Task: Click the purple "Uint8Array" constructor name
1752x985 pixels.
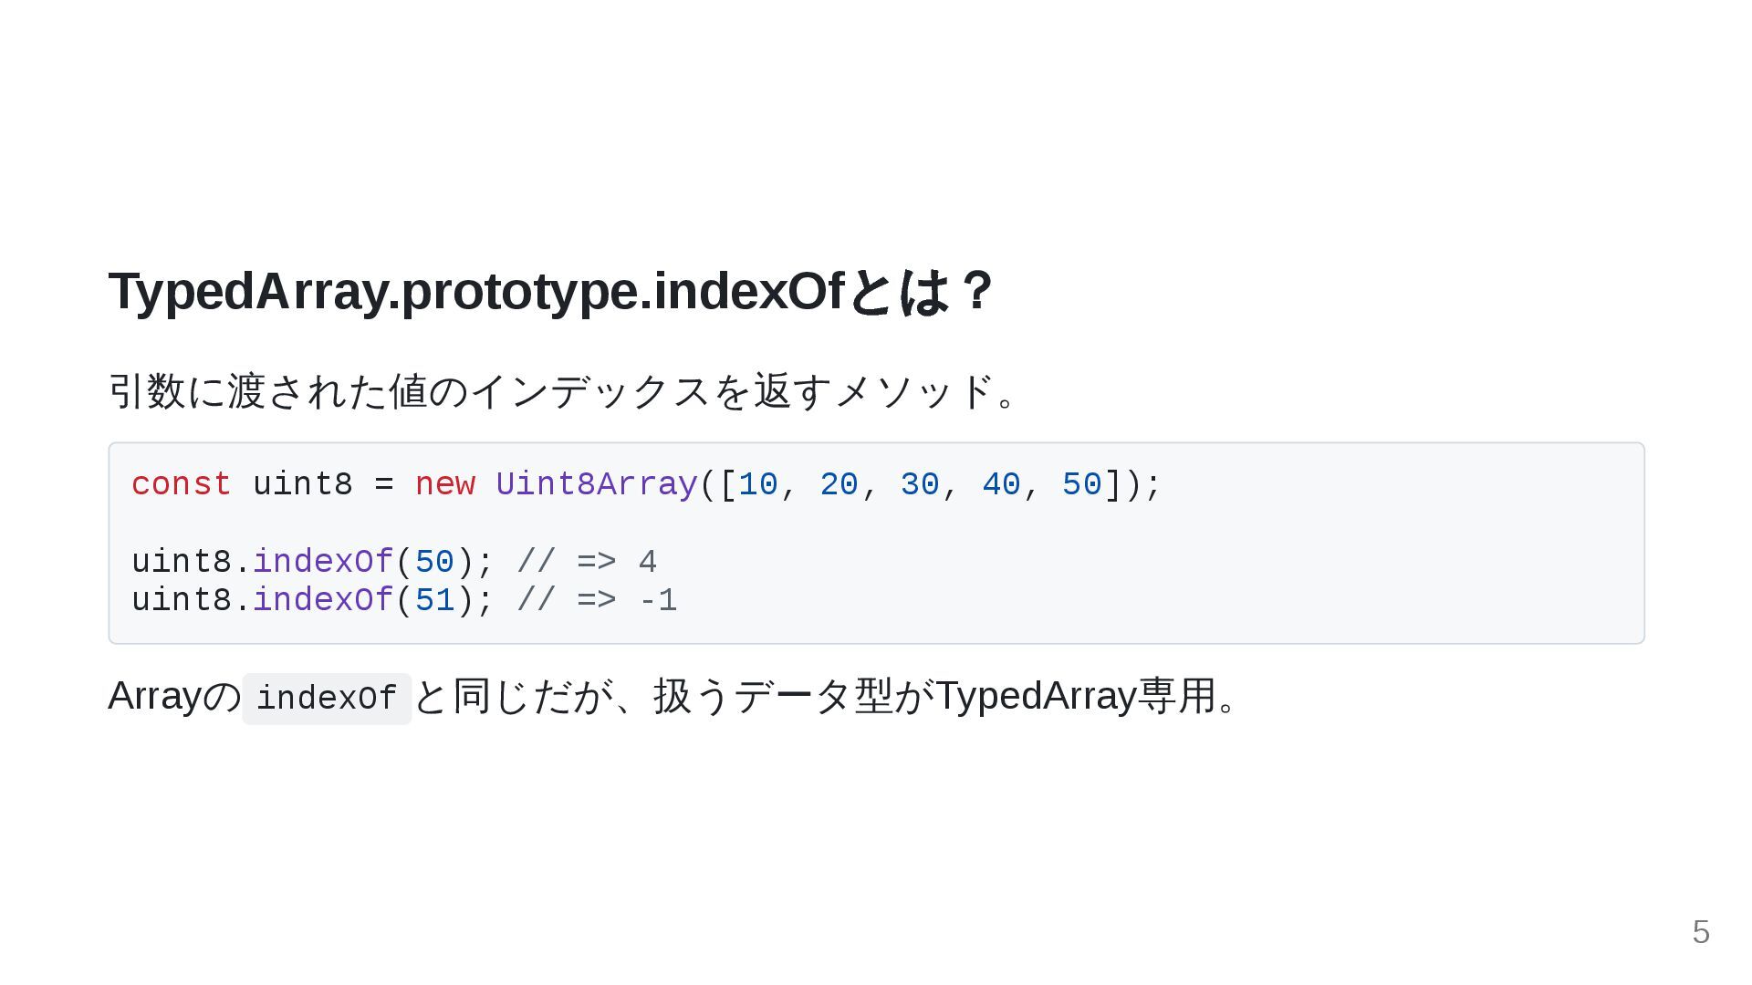Action: click(x=596, y=484)
